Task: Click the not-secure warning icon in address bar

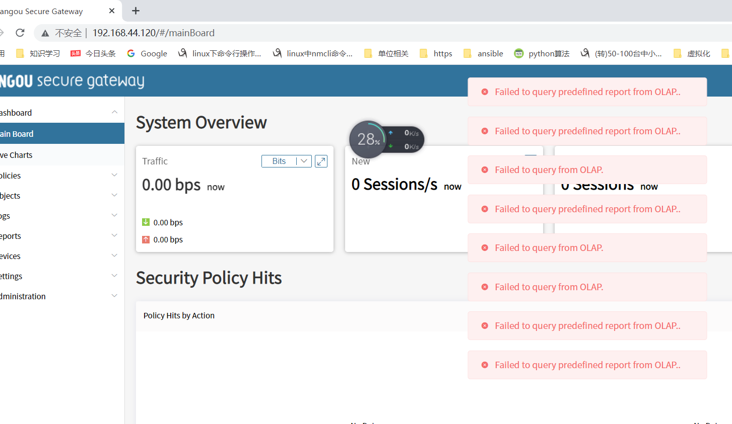Action: [45, 33]
